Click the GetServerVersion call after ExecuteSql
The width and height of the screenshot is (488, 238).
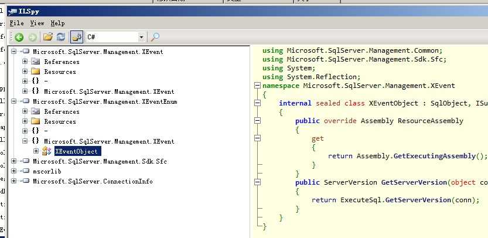(418, 200)
